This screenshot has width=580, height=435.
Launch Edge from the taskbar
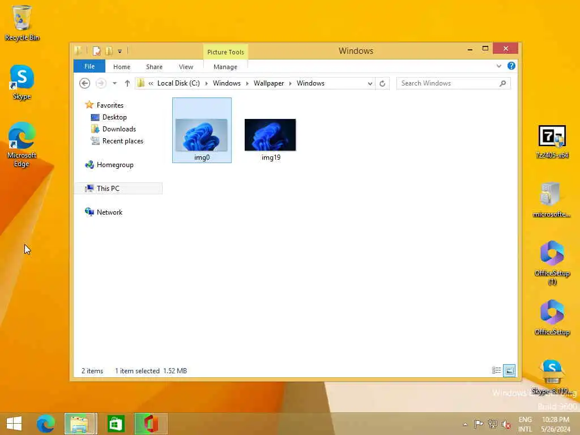[46, 424]
